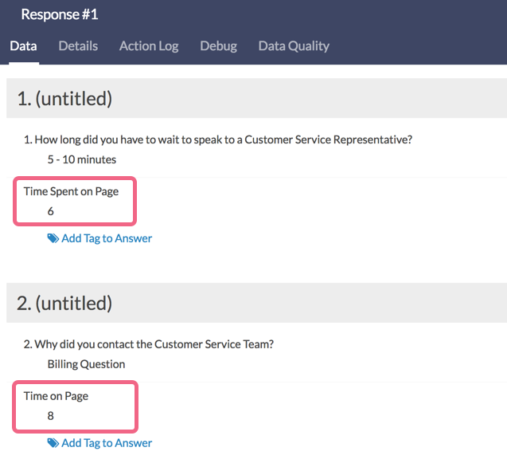The width and height of the screenshot is (507, 467).
Task: Click the wait time question text
Action: [x=218, y=140]
